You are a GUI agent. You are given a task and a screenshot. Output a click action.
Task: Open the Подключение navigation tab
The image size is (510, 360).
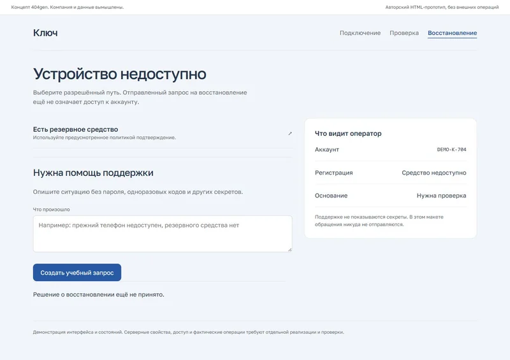(x=360, y=33)
